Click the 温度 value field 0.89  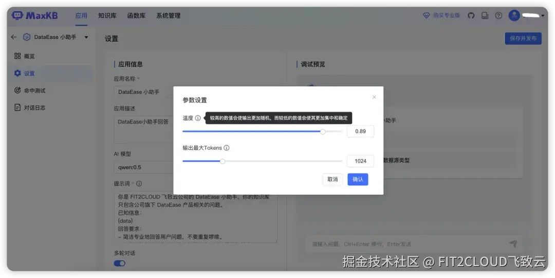[360, 131]
